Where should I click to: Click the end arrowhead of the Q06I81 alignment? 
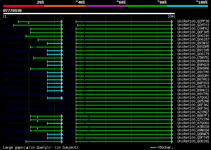172,141
